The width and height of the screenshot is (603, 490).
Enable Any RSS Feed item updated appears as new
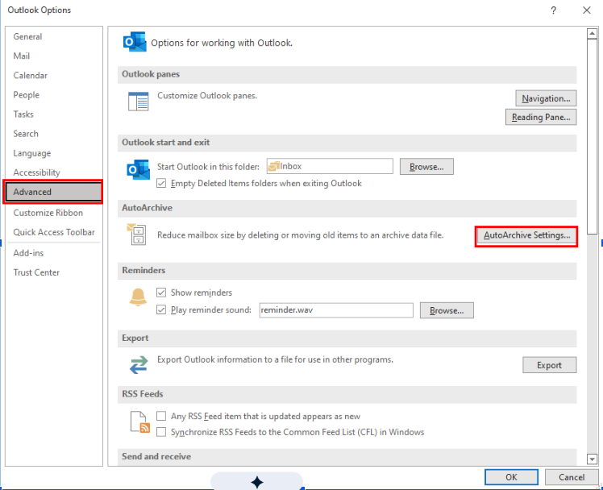click(x=161, y=416)
